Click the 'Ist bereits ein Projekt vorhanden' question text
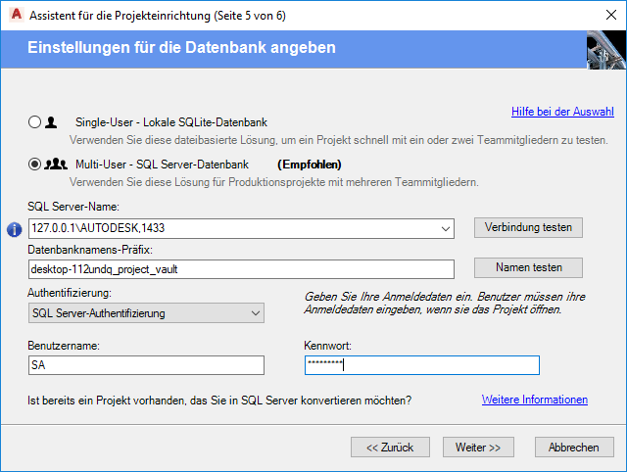 tap(219, 401)
